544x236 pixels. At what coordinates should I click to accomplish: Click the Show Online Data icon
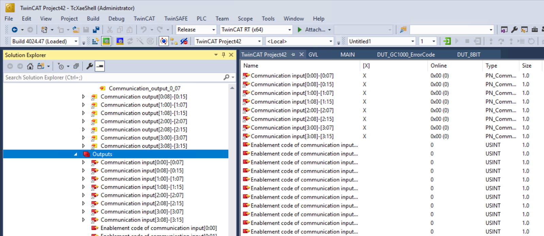pos(164,41)
